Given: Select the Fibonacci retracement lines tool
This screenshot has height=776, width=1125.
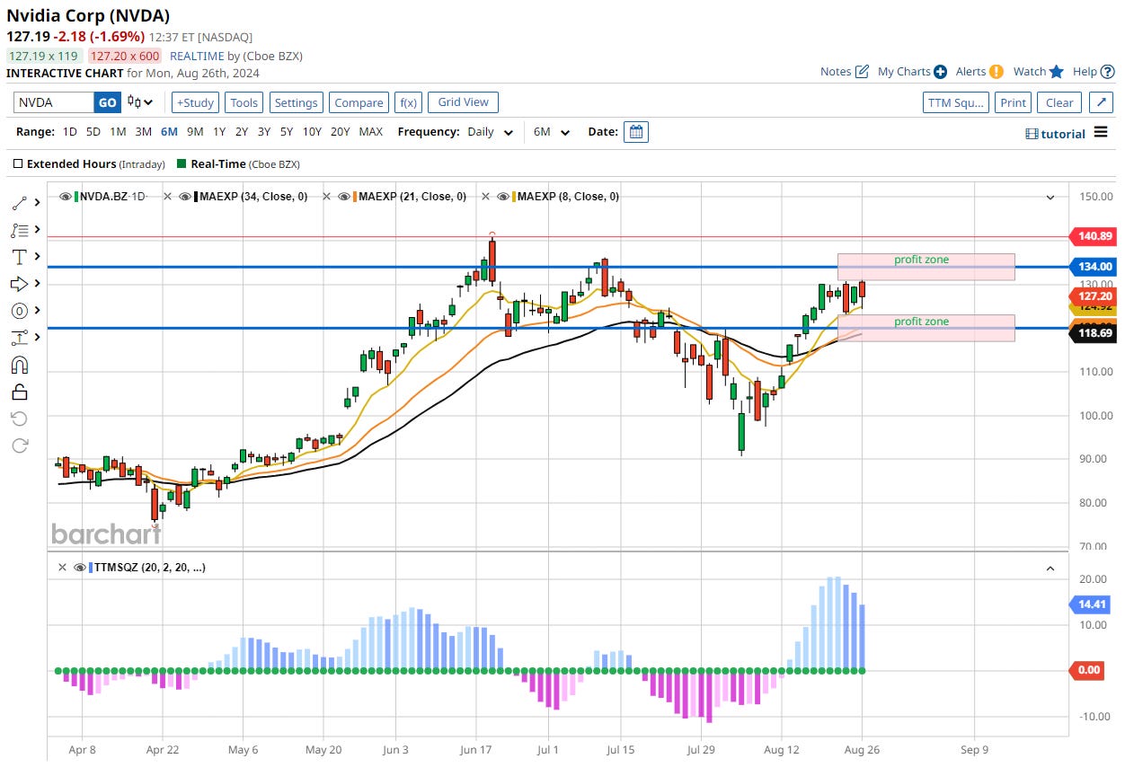Looking at the screenshot, I should pos(20,230).
